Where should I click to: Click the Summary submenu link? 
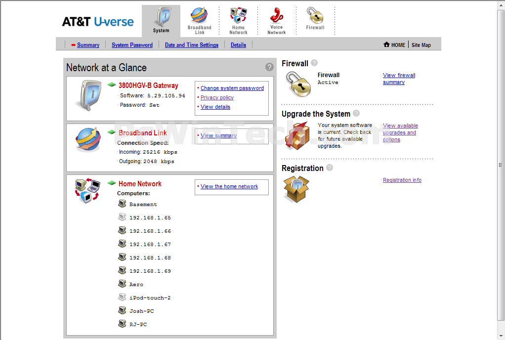88,45
